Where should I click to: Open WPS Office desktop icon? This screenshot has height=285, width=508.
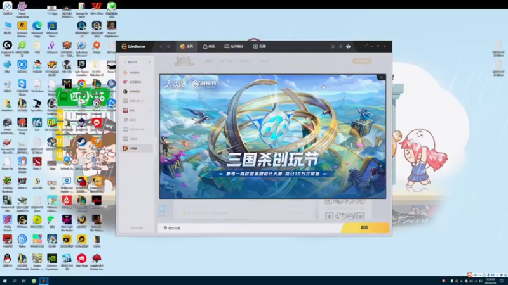[x=97, y=9]
